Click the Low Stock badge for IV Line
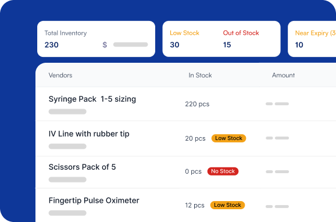 point(228,138)
